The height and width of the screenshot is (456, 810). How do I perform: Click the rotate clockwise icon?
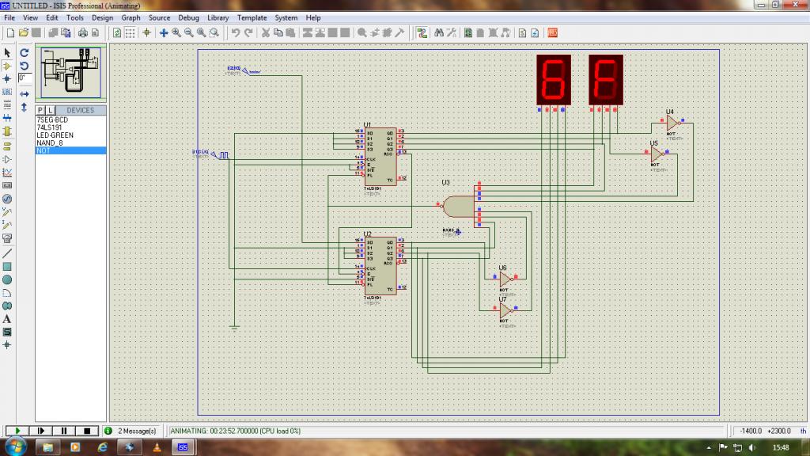(x=25, y=52)
